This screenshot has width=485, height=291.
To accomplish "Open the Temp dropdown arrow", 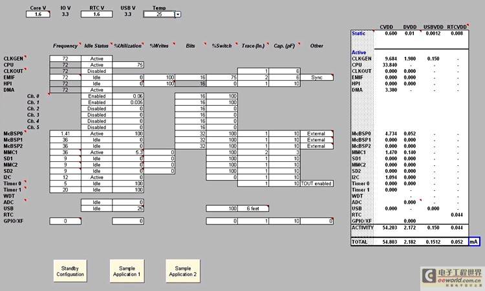I will pyautogui.click(x=178, y=14).
